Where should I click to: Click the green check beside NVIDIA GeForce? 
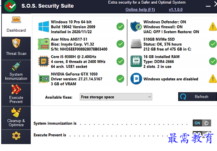[x=120, y=79]
